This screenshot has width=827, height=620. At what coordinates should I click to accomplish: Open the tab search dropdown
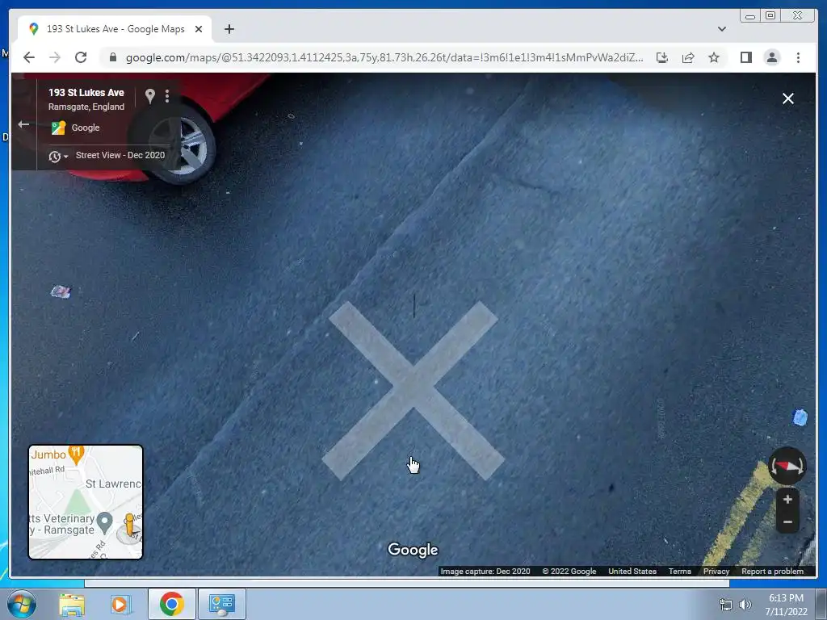721,29
